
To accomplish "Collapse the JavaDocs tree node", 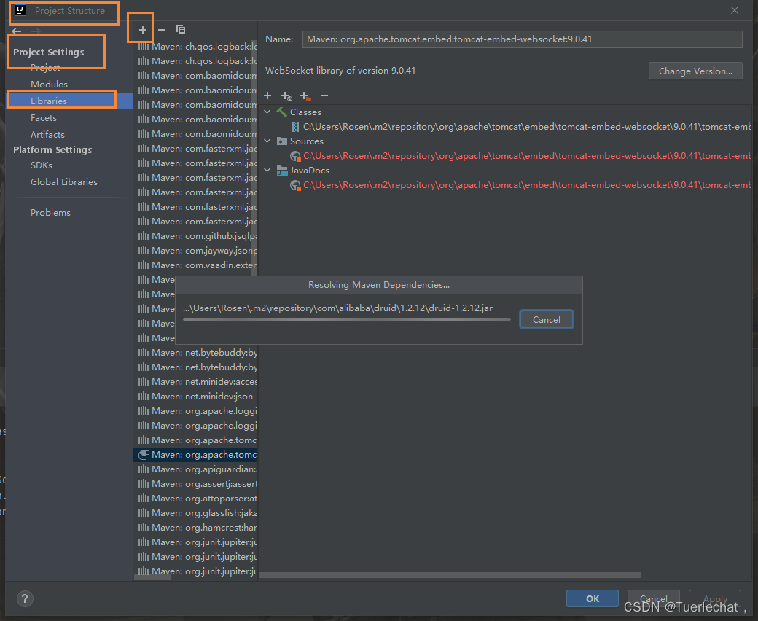I will (x=267, y=170).
